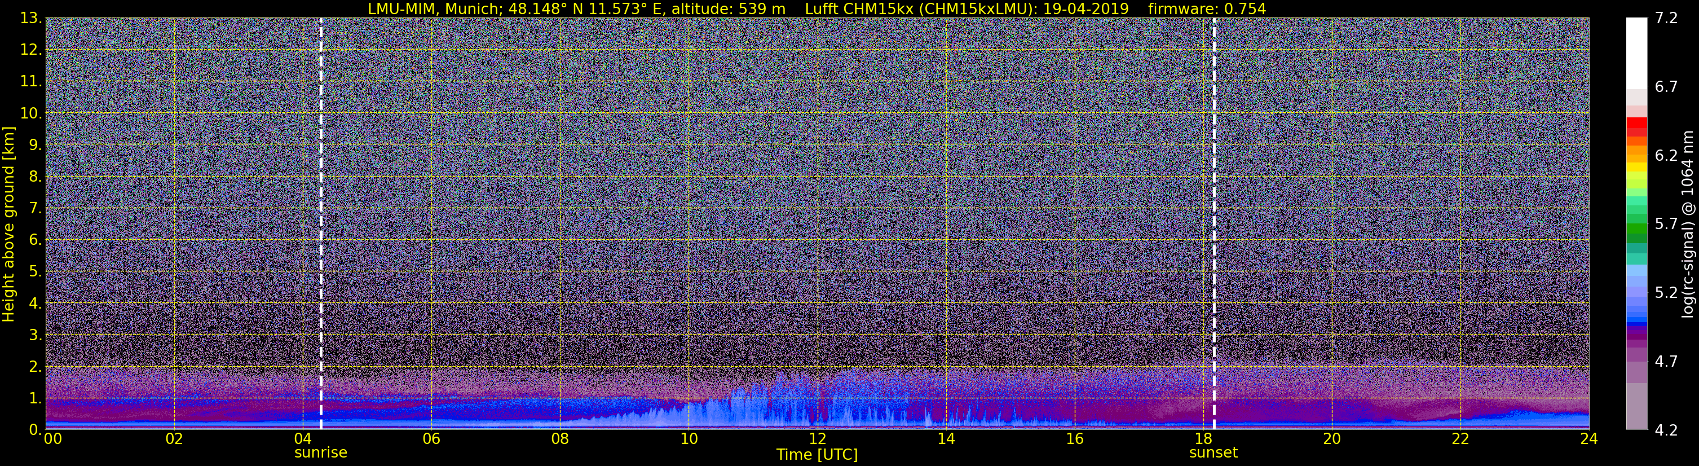1699x466 pixels.
Task: Click the time axis tick label '02'
Action: 174,439
